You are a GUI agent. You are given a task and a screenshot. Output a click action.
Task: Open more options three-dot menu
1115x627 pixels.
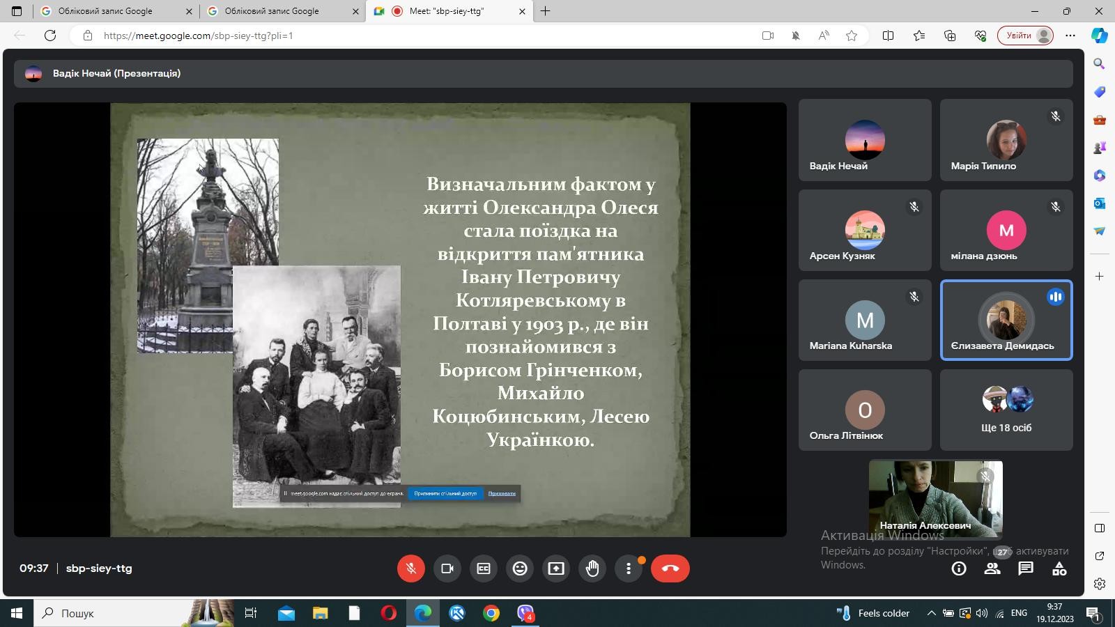[629, 568]
